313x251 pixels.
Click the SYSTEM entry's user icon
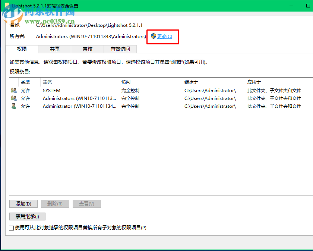(x=12, y=90)
